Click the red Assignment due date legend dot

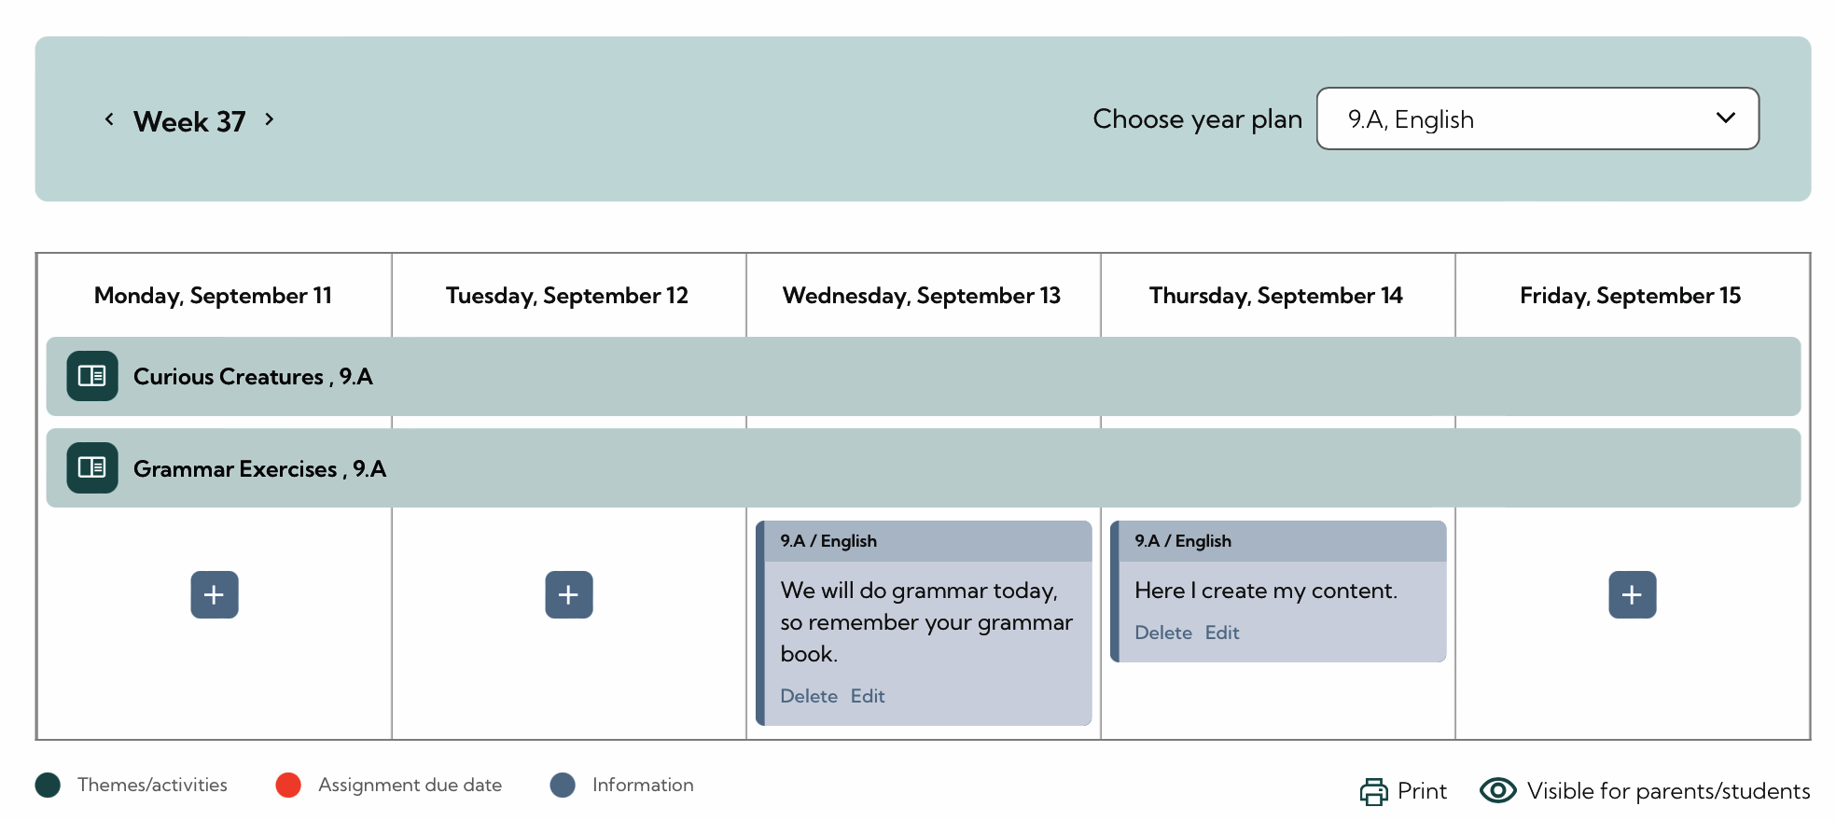point(288,786)
